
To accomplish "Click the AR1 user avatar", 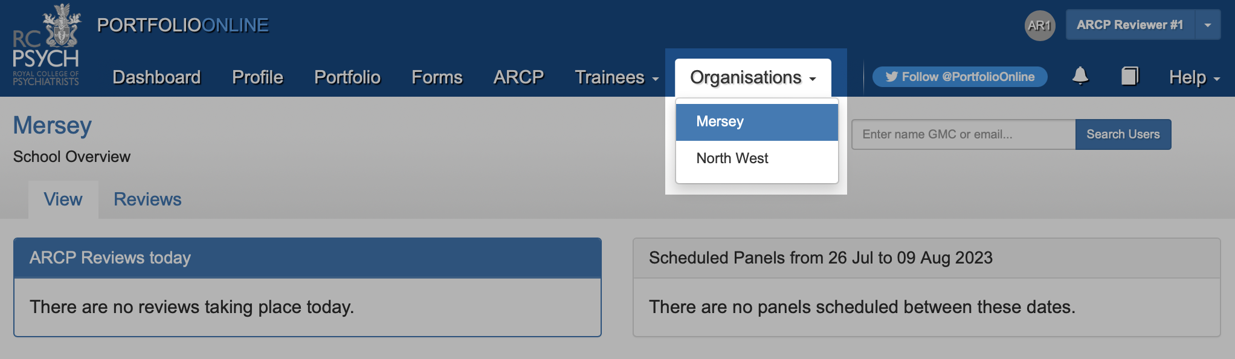I will click(1040, 25).
